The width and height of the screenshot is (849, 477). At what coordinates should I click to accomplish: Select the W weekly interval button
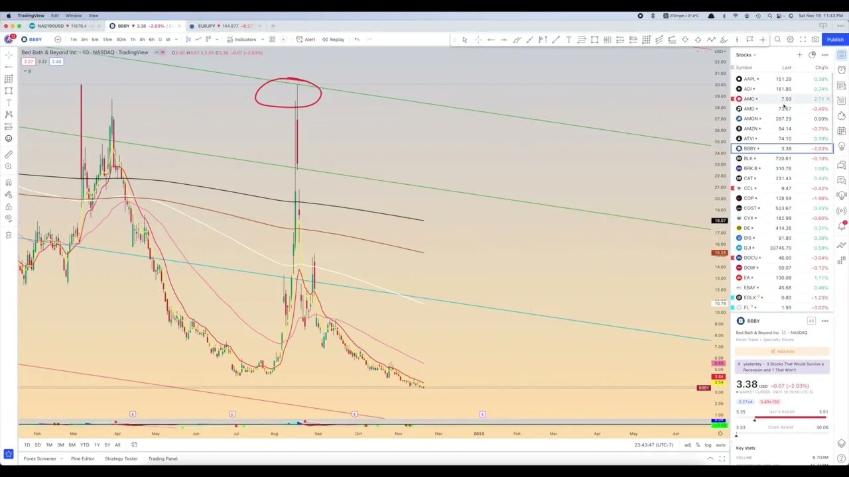(x=168, y=40)
